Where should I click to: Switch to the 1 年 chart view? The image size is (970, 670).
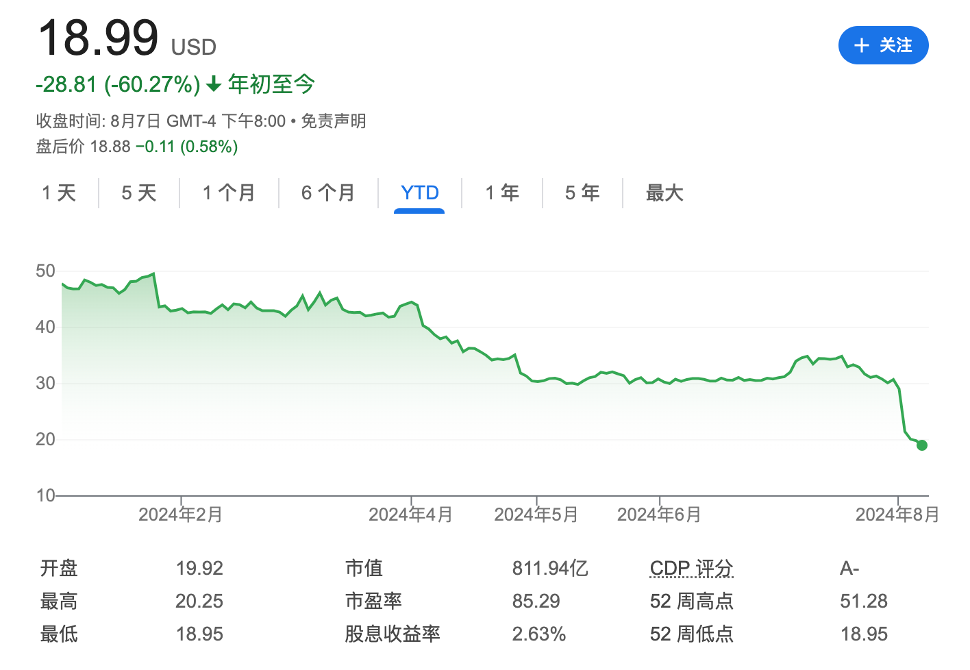pyautogui.click(x=501, y=193)
